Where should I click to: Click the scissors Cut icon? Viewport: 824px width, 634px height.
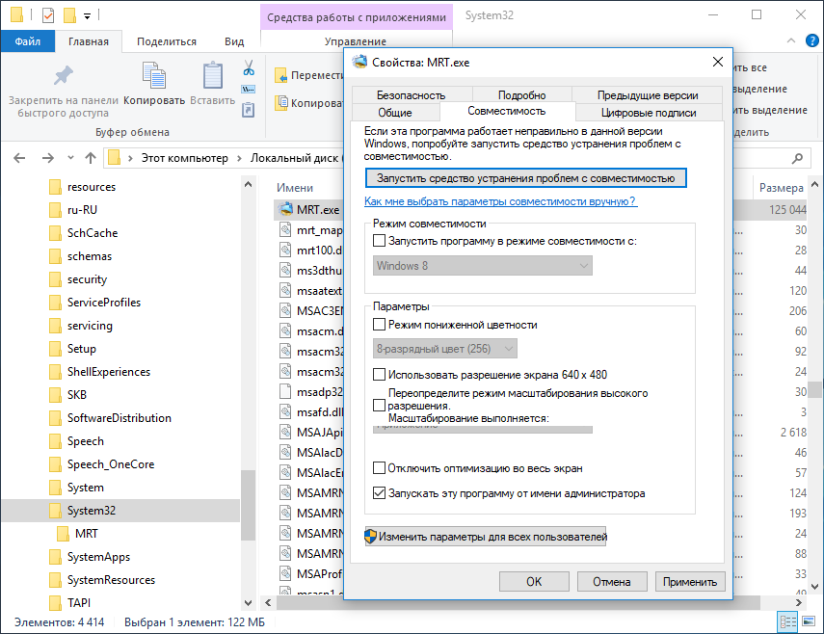249,67
